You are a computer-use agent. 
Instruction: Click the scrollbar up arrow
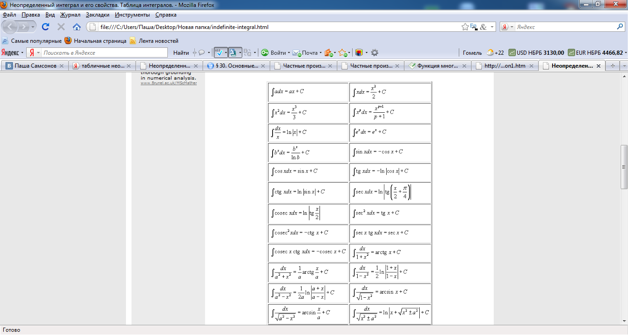pos(624,76)
